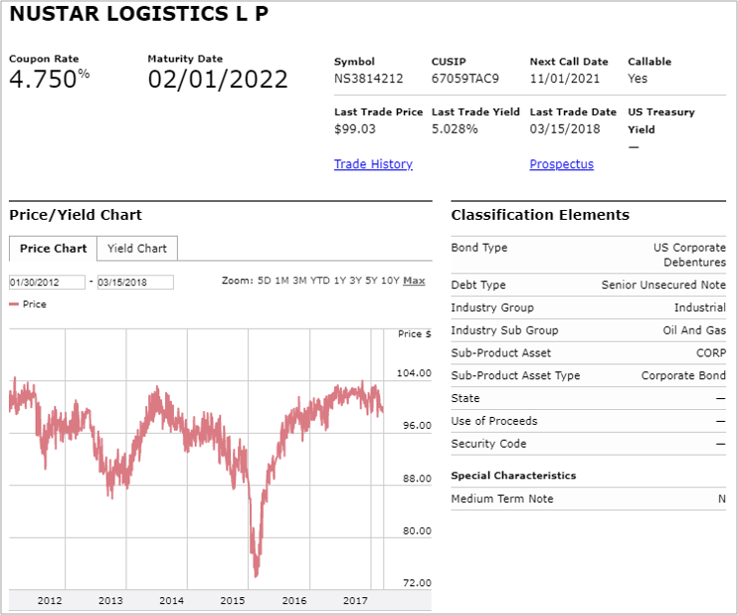Click the Next Call Date 11/01/2021
Image resolution: width=738 pixels, height=615 pixels.
(565, 79)
